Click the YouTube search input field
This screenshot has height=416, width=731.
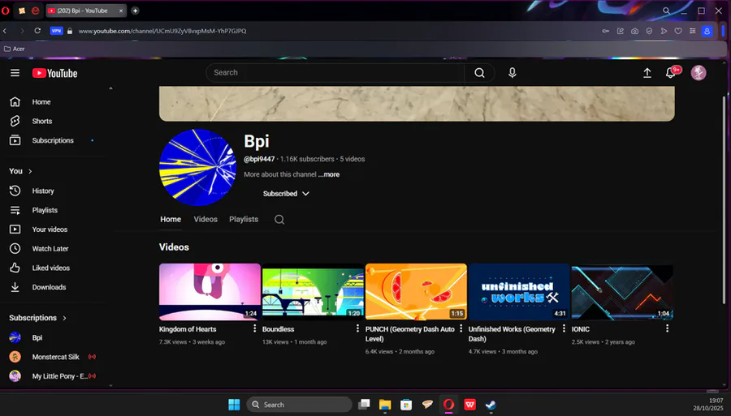coord(335,73)
